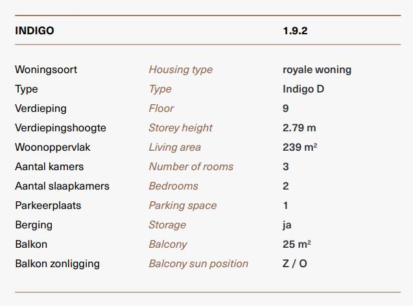This screenshot has width=413, height=306.
Task: Click the 'Number of rooms' text
Action: [x=191, y=167]
